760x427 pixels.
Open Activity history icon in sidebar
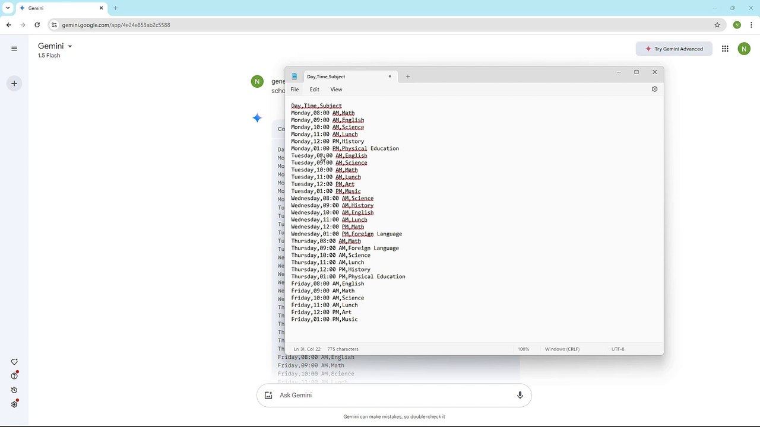point(14,390)
